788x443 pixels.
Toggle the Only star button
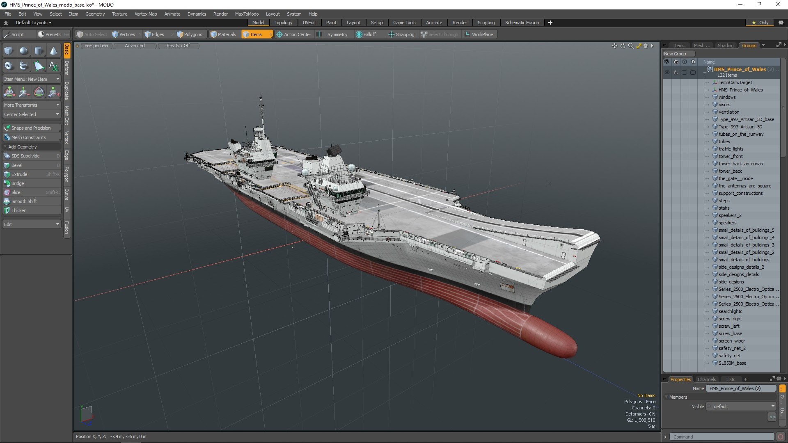pyautogui.click(x=760, y=23)
